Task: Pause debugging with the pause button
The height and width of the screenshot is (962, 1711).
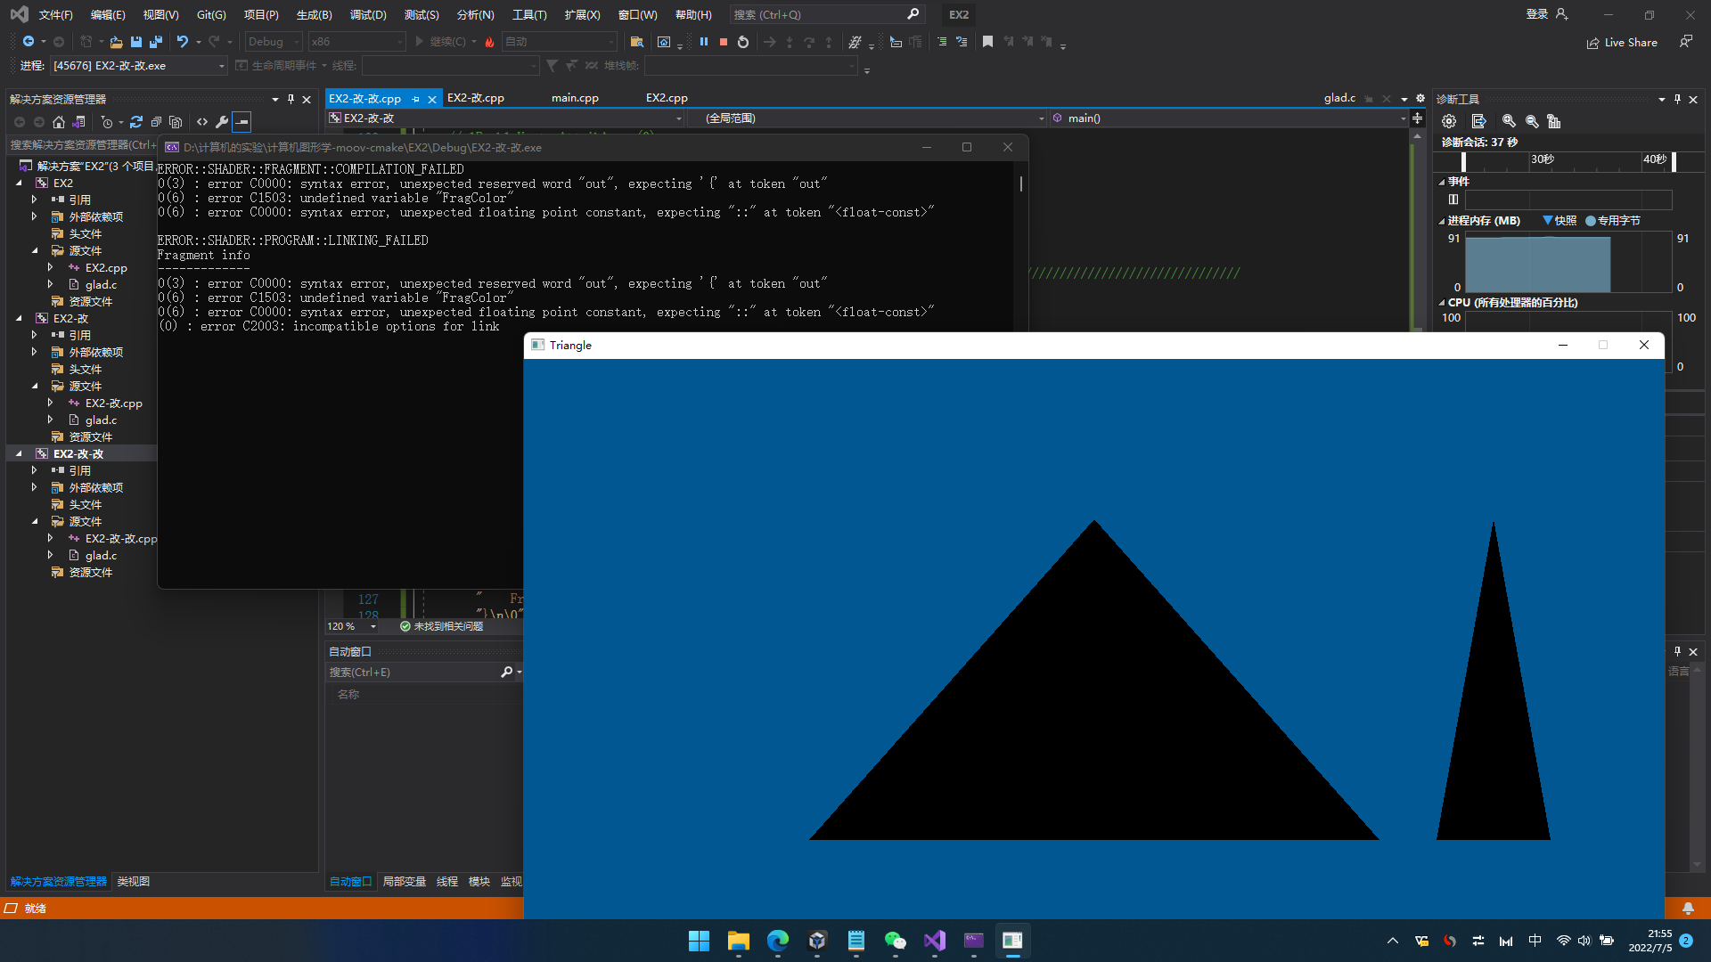Action: point(704,42)
